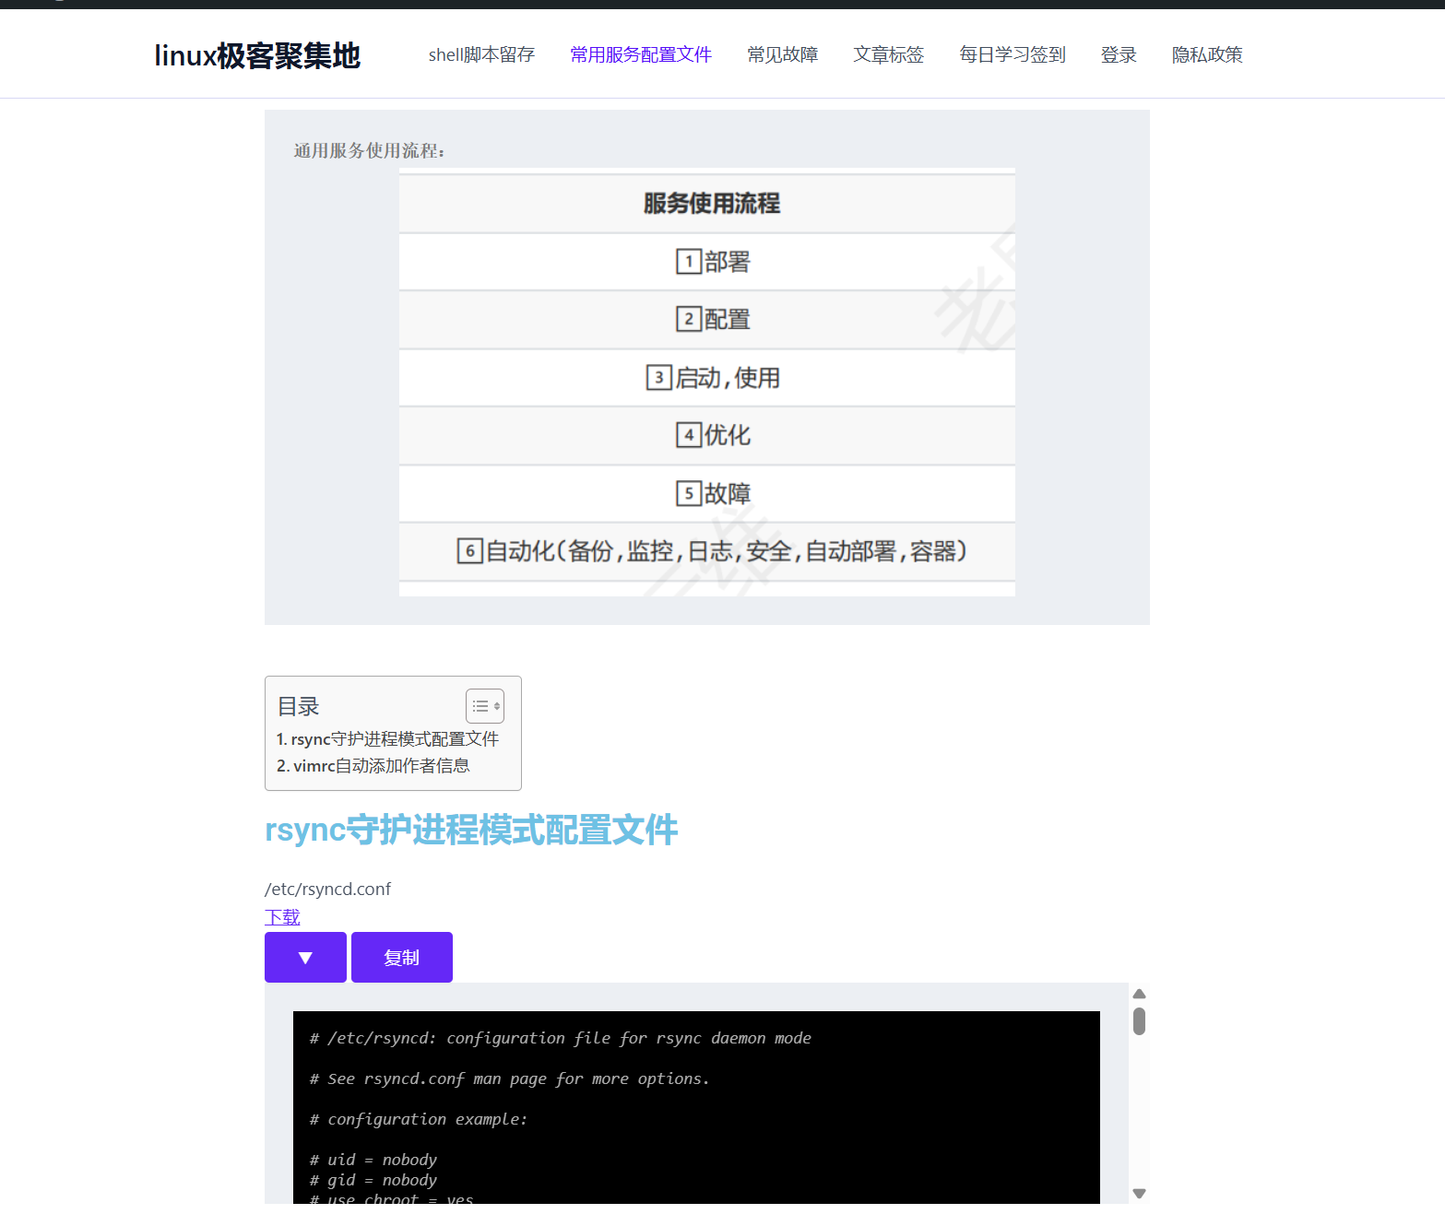Expand the purple triangle dropdown button
Image resolution: width=1445 pixels, height=1214 pixels.
(305, 957)
